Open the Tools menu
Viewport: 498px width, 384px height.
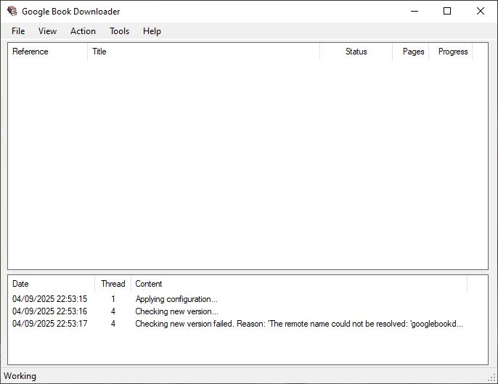pos(119,31)
